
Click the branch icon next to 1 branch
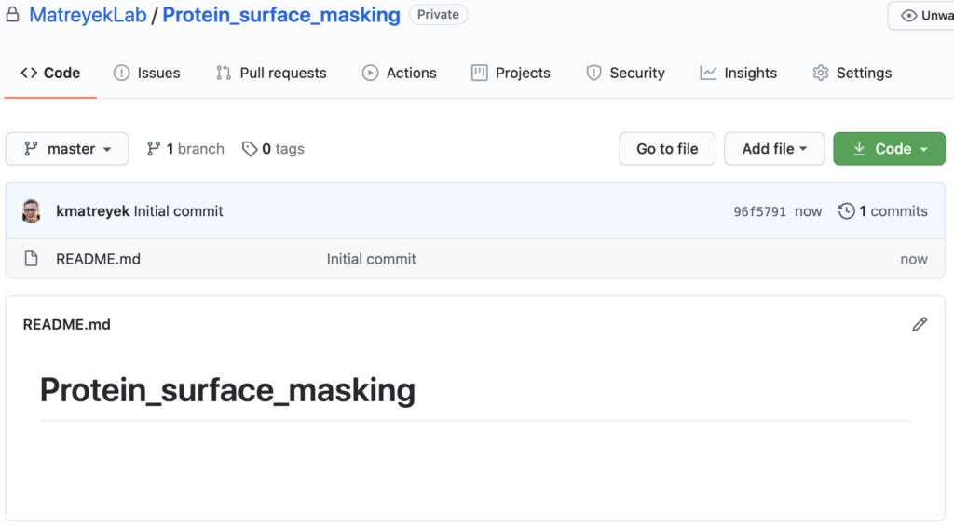(x=154, y=149)
